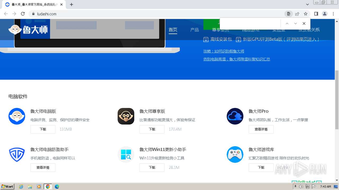Viewport: 339px width, 190px height.
Task: Click the network icon in system tray
Action: point(307,187)
